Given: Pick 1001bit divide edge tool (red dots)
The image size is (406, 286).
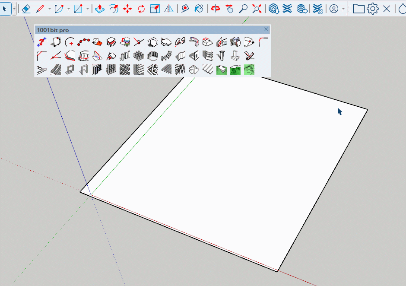Looking at the screenshot, I should click(83, 42).
